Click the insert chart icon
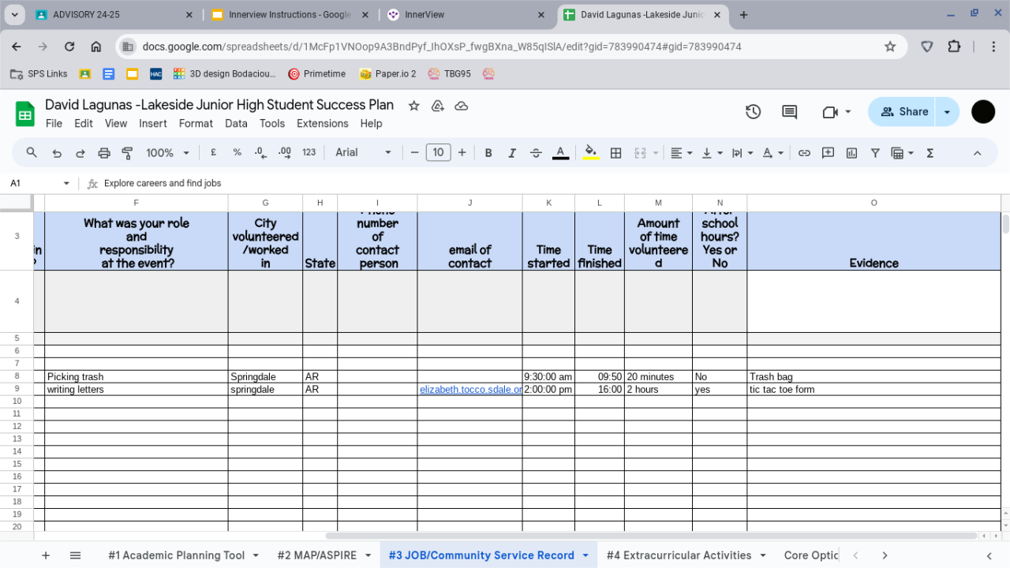 point(851,153)
